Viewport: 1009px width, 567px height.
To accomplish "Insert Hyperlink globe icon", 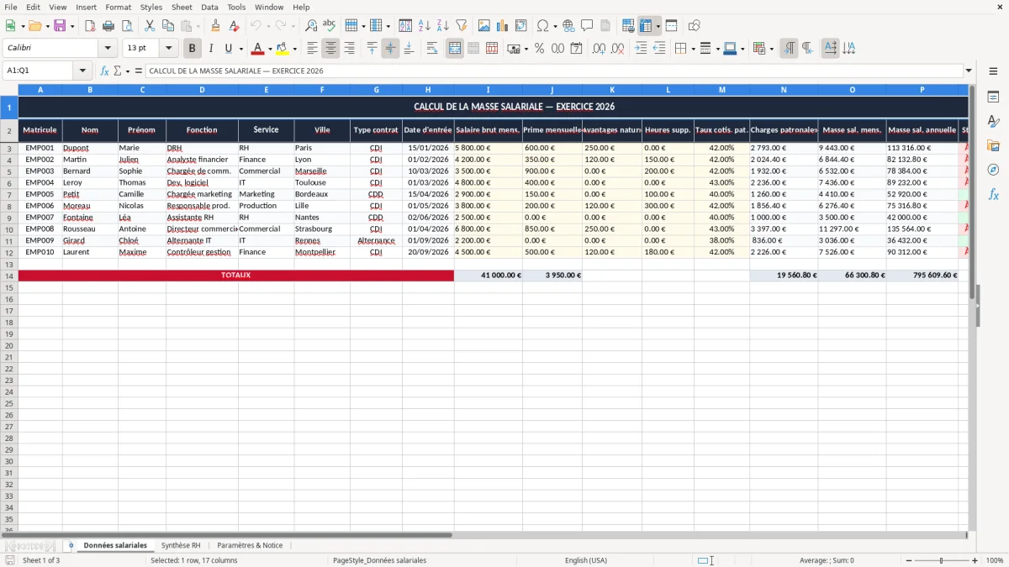I will [569, 26].
